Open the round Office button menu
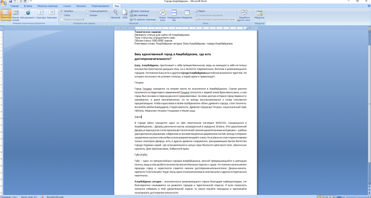 point(3,3)
